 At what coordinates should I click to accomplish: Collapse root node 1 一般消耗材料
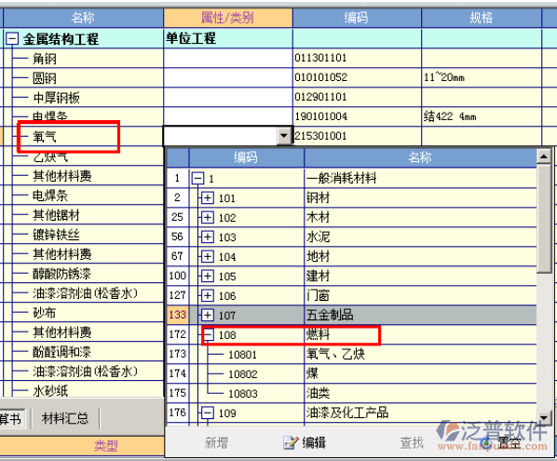(197, 178)
